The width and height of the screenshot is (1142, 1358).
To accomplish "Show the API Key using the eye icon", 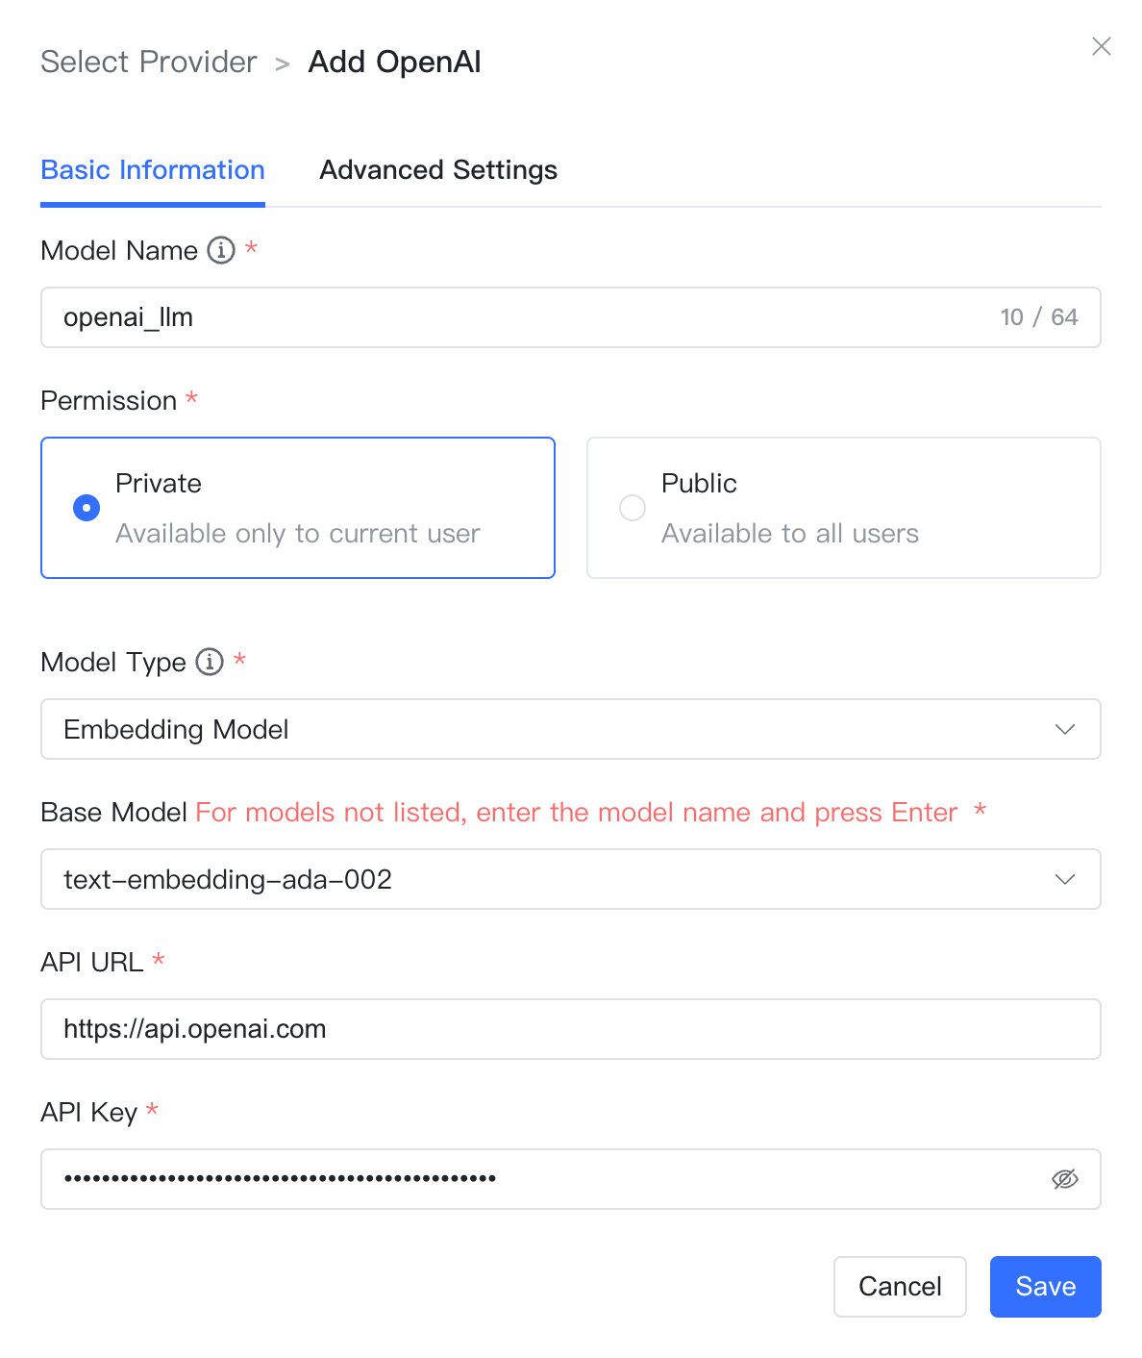I will click(1065, 1179).
